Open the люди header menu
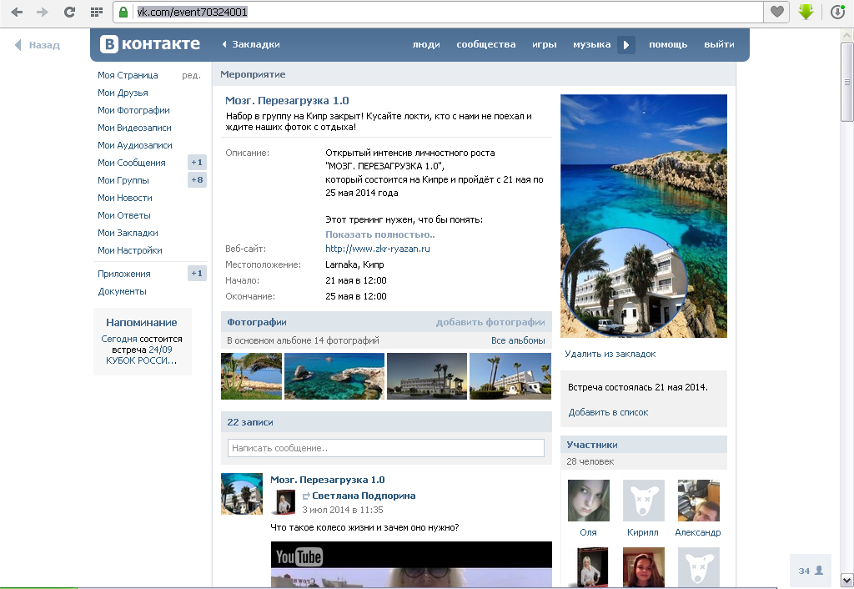This screenshot has width=854, height=589. pyautogui.click(x=426, y=45)
